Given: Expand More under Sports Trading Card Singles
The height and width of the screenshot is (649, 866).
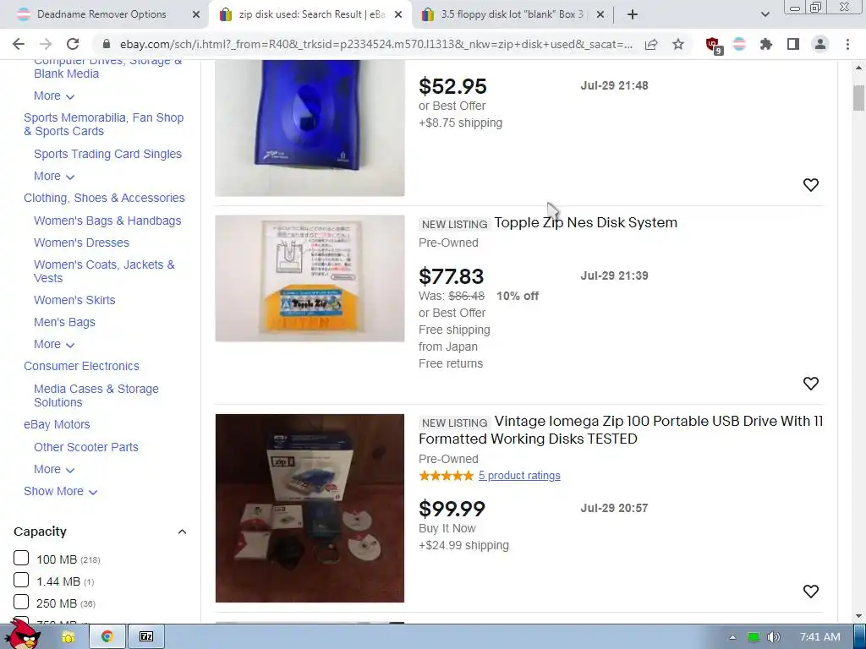Looking at the screenshot, I should pos(54,176).
